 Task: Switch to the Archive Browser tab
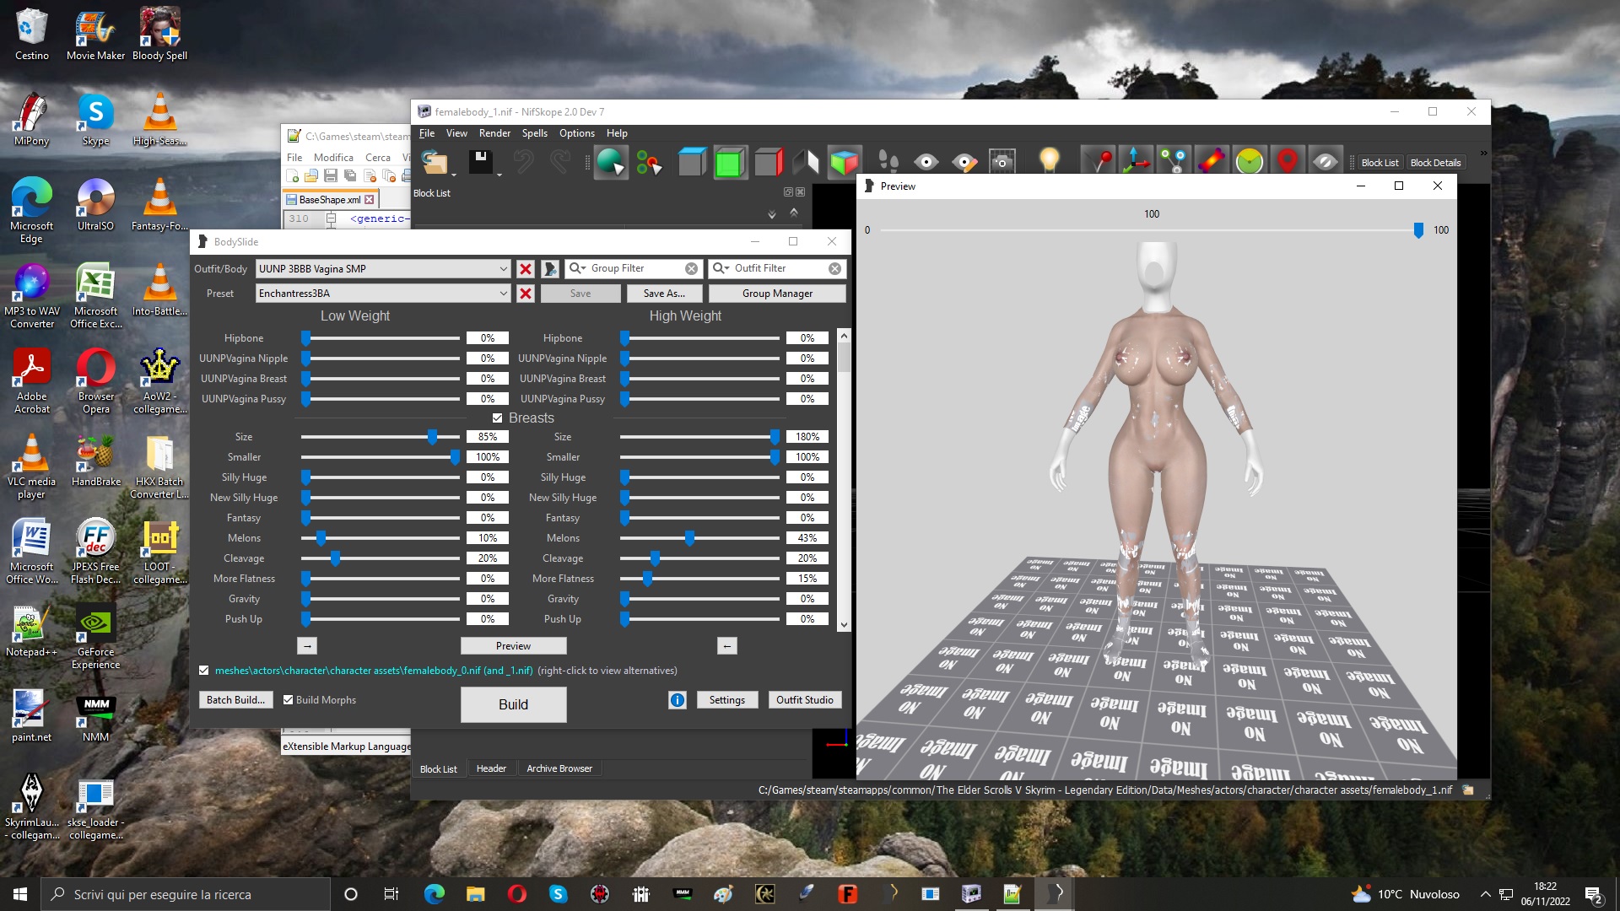(559, 768)
